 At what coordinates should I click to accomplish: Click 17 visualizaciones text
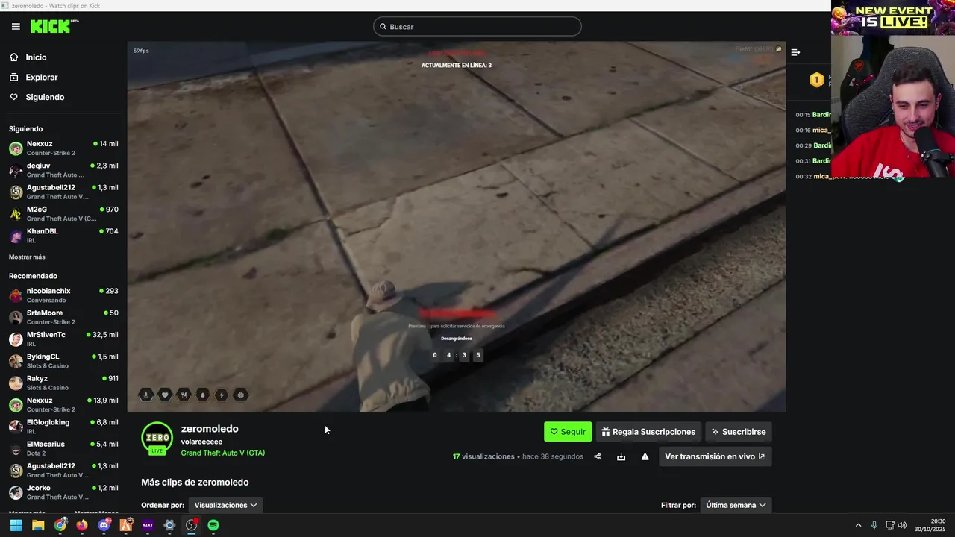pyautogui.click(x=483, y=456)
